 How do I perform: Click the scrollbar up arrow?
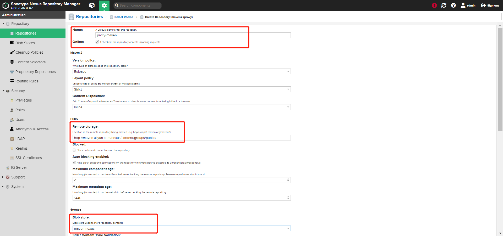[x=500, y=25]
